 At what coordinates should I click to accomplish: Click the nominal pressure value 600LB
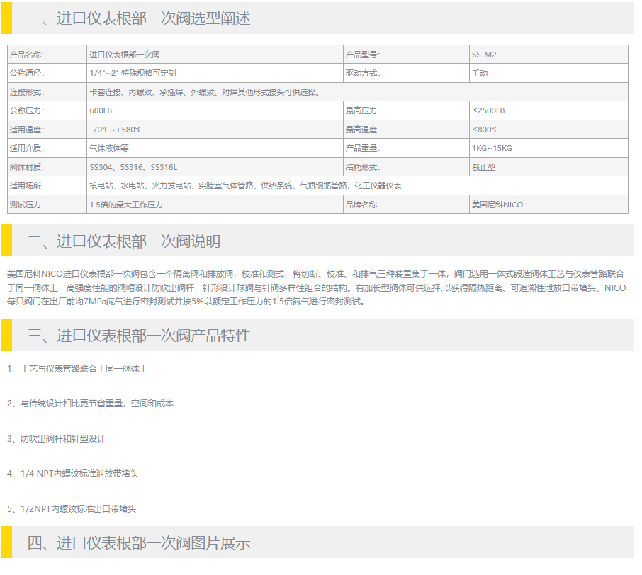click(x=101, y=110)
